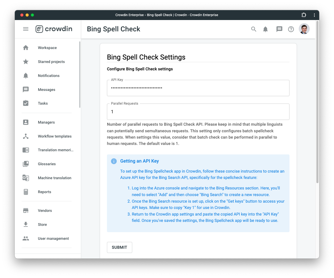
Task: Click the main page scrollbar
Action: pyautogui.click(x=317, y=102)
